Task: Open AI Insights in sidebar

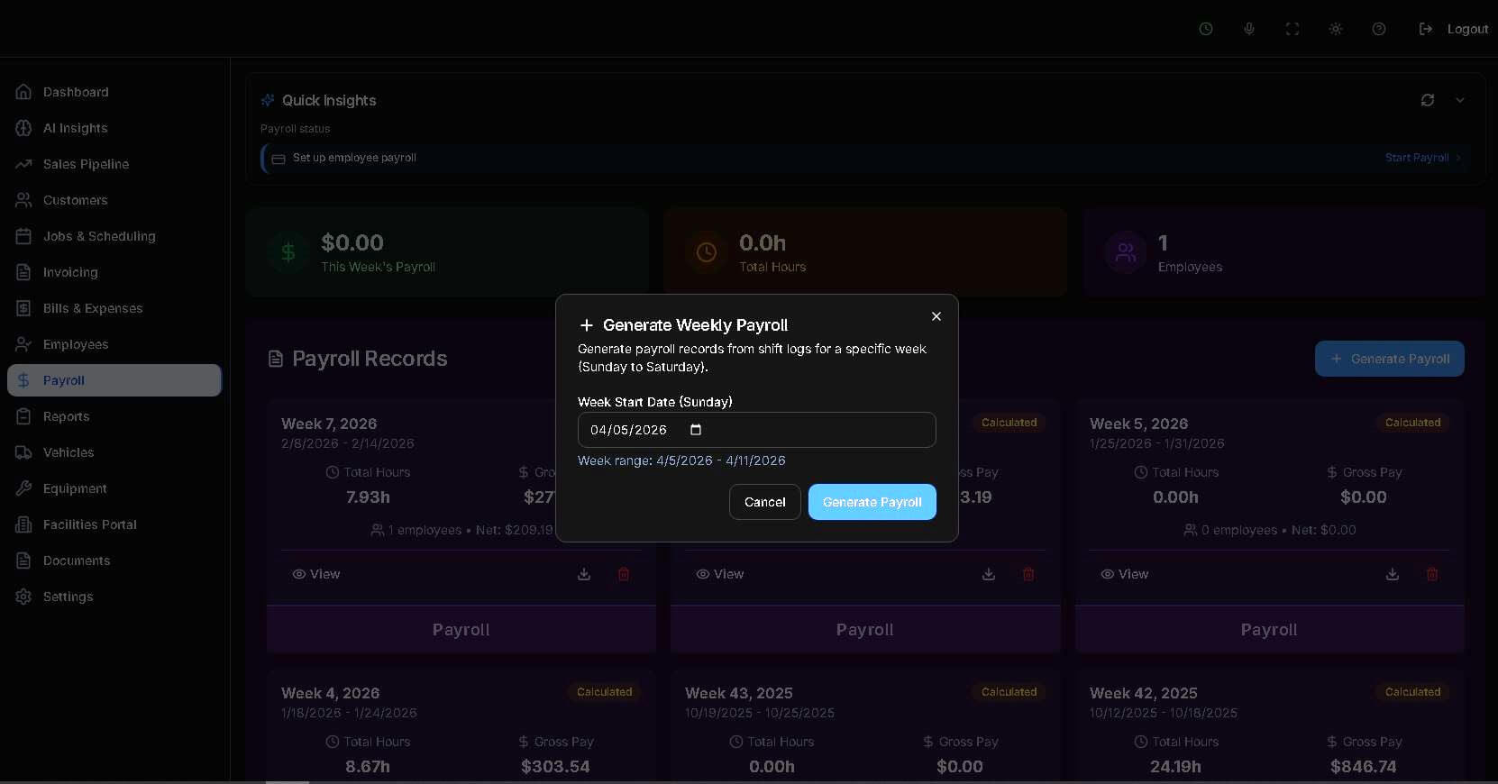Action: [x=114, y=128]
